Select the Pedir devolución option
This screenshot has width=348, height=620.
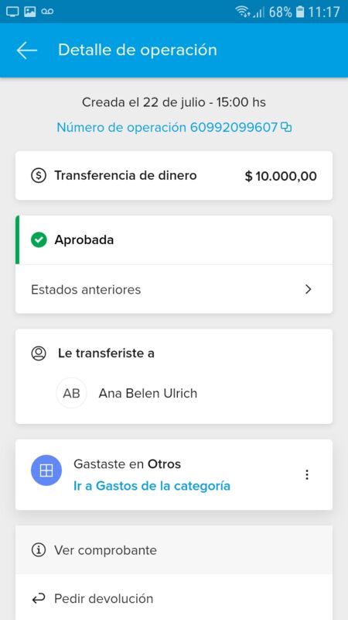[173, 598]
